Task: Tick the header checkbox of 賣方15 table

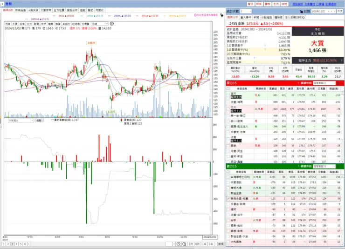Action: pos(228,172)
